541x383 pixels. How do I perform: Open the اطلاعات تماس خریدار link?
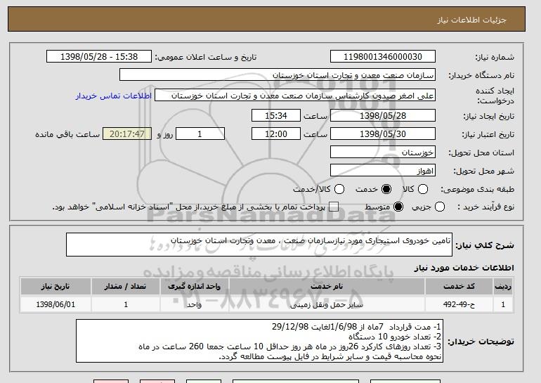(x=114, y=96)
